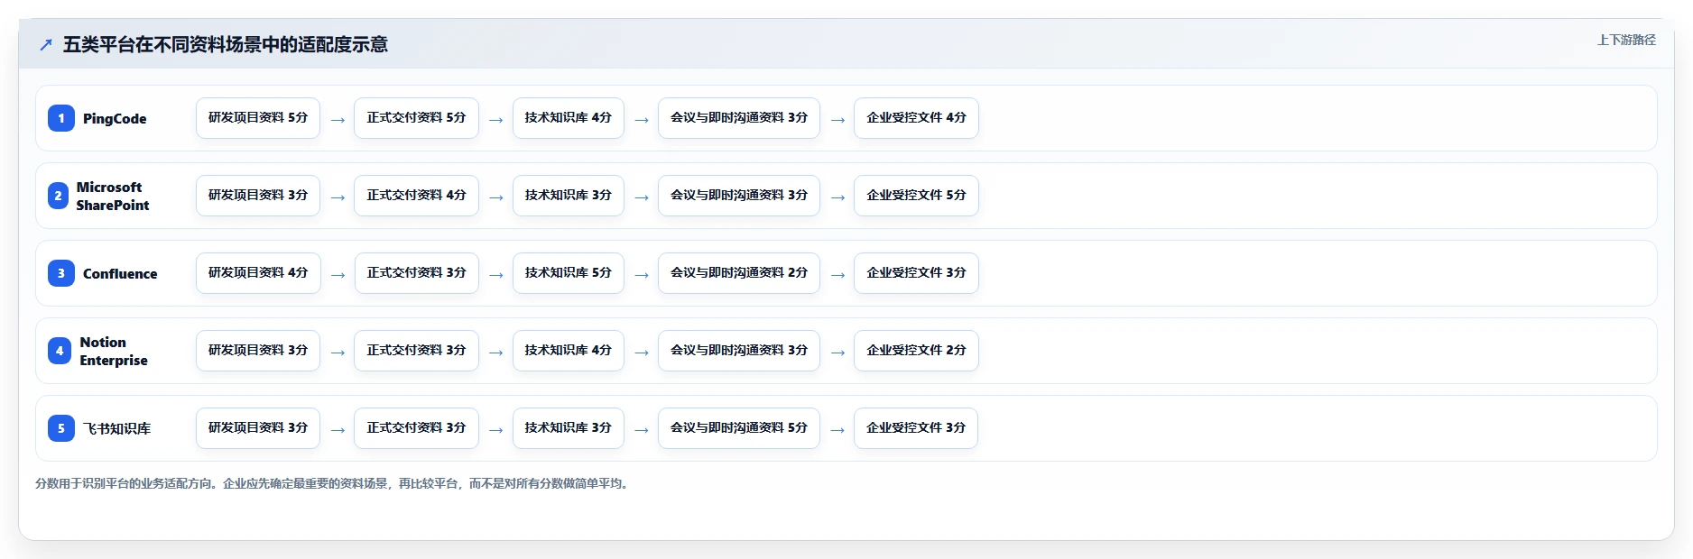
Task: Select the Confluence platform name
Action: point(120,274)
